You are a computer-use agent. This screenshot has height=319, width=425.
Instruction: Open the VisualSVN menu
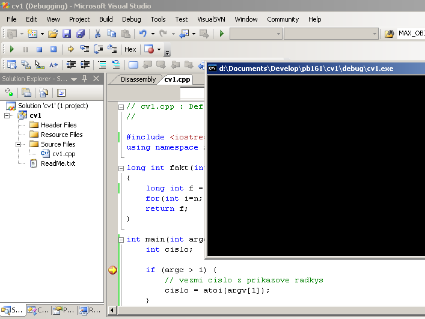point(211,19)
